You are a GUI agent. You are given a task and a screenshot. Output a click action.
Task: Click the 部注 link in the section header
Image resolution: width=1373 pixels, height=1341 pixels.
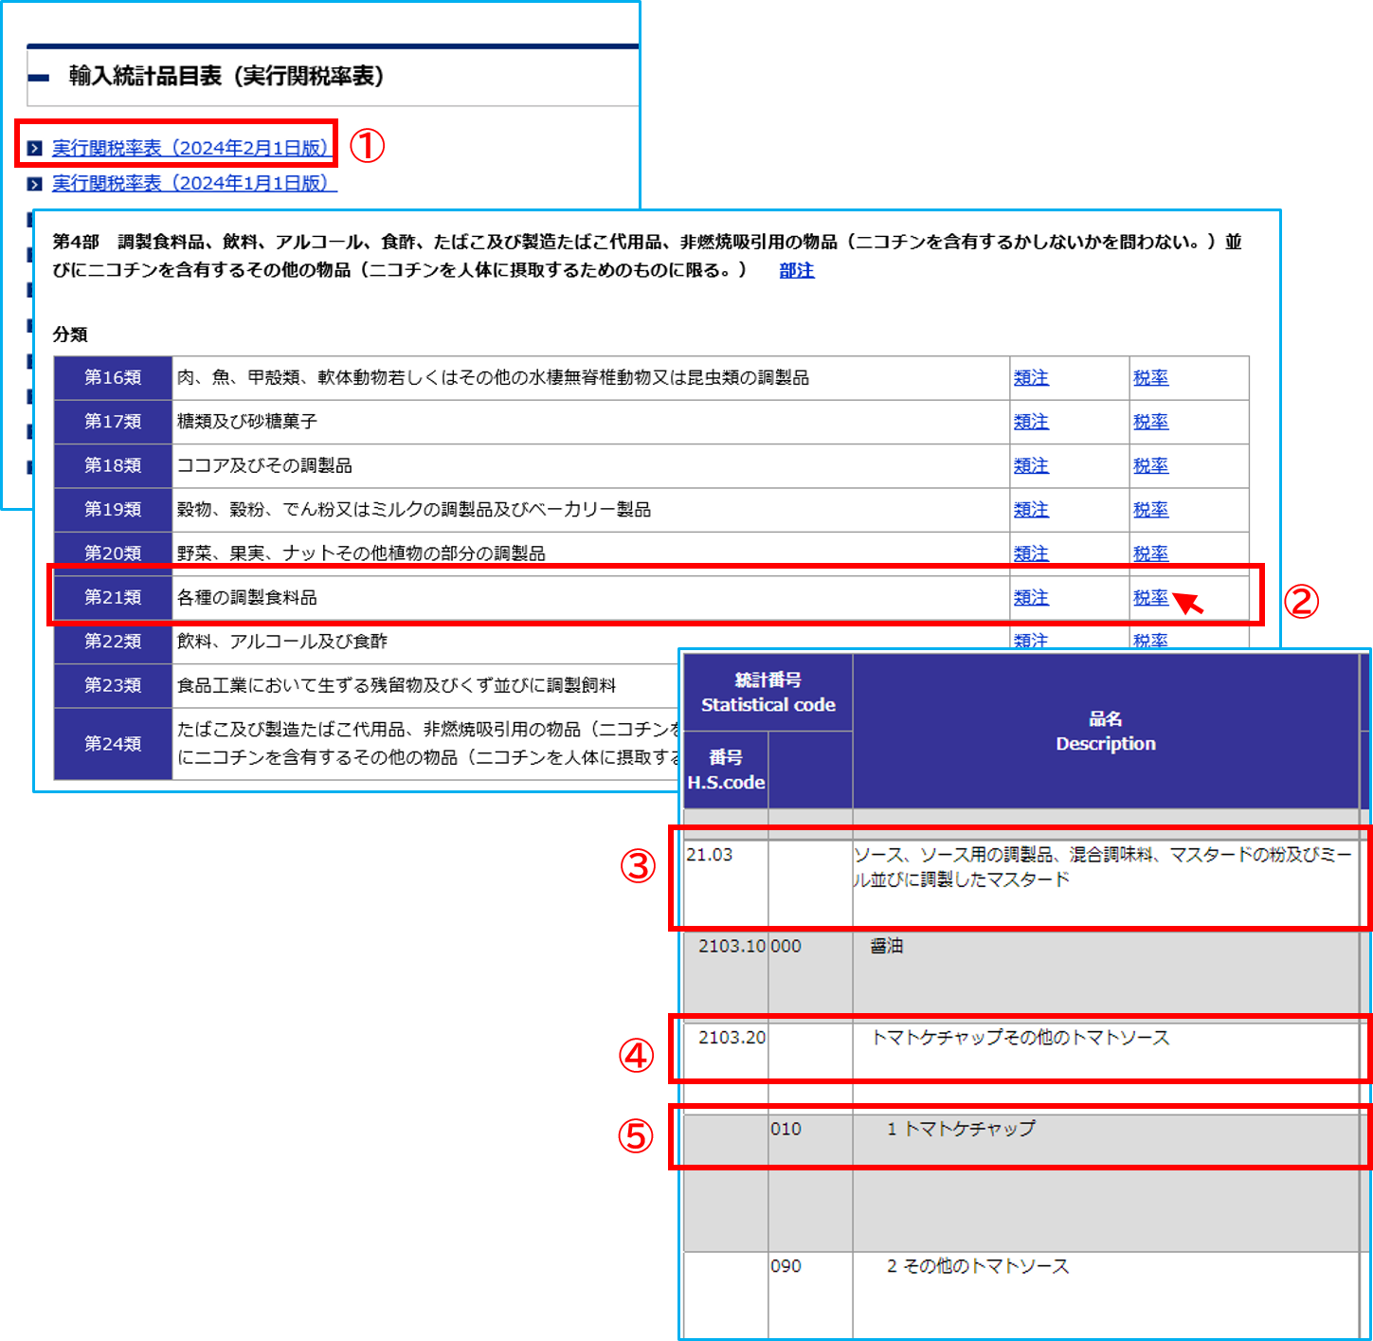tap(796, 270)
